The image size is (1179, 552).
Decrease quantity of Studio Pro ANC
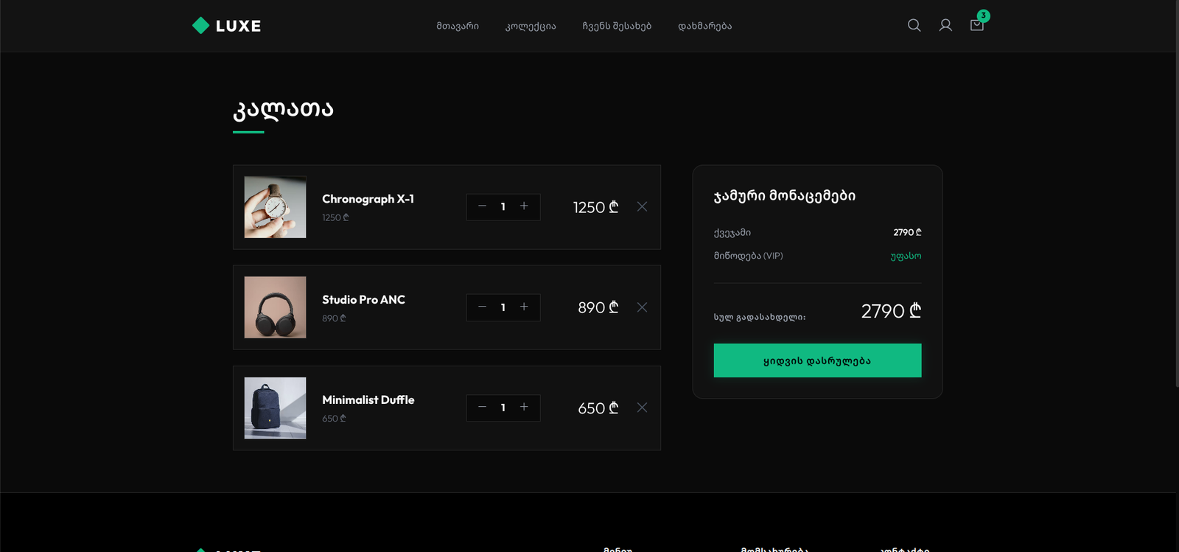coord(482,307)
